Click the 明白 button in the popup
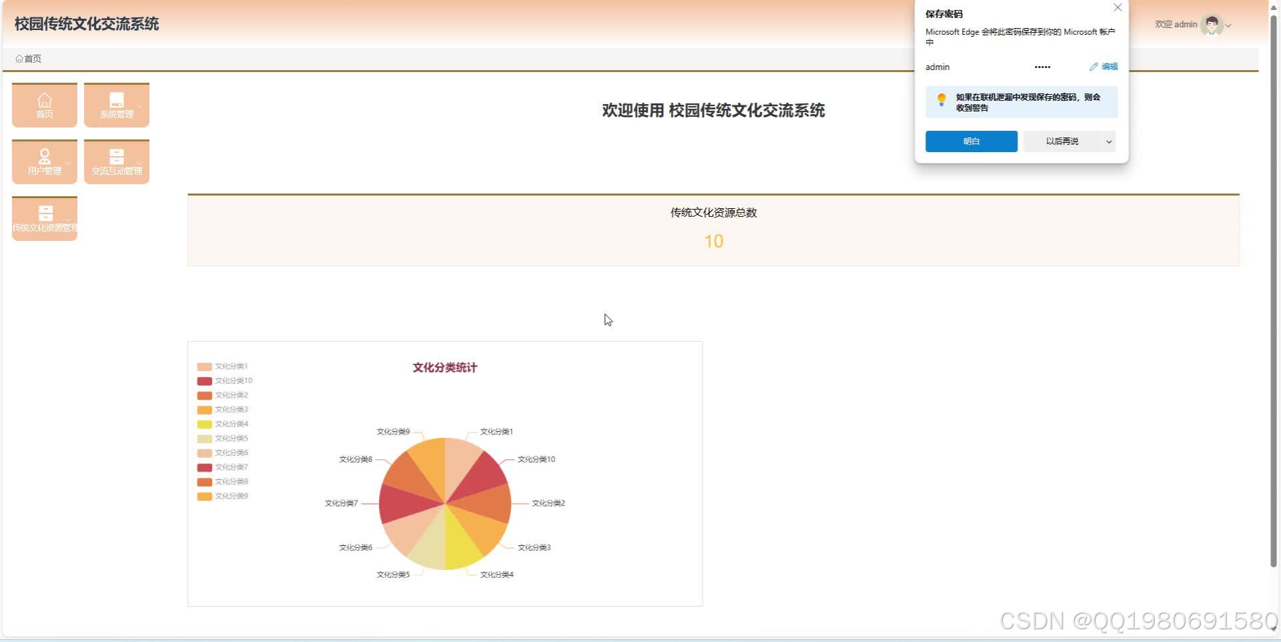The image size is (1281, 642). pos(971,141)
